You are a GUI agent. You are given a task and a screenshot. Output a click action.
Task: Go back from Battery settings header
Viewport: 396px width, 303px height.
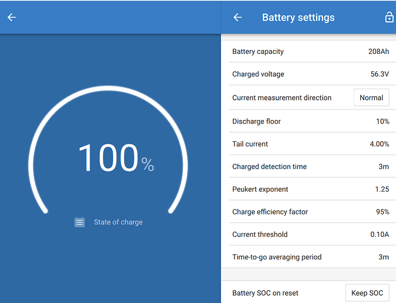pyautogui.click(x=237, y=18)
